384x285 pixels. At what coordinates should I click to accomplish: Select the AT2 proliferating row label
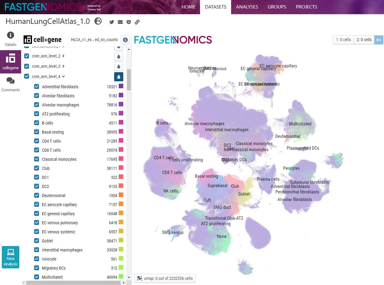point(56,114)
